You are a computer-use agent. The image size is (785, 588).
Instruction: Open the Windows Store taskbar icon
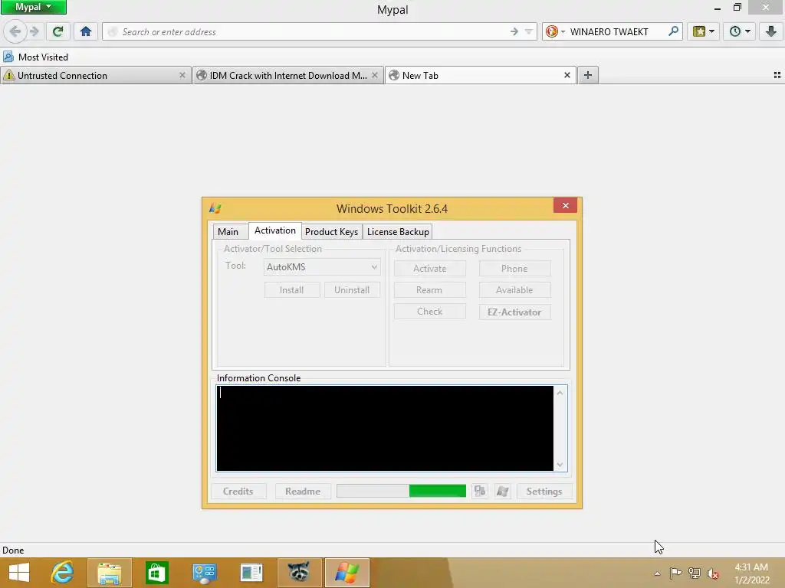tap(156, 573)
